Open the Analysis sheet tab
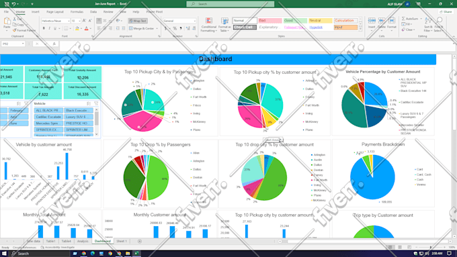The height and width of the screenshot is (257, 457). tap(83, 242)
